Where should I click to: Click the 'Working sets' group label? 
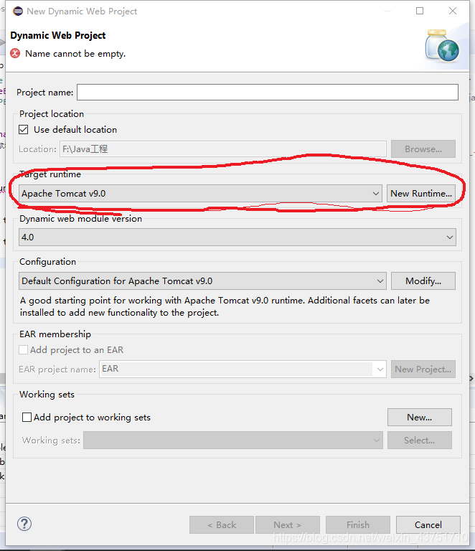click(x=47, y=395)
